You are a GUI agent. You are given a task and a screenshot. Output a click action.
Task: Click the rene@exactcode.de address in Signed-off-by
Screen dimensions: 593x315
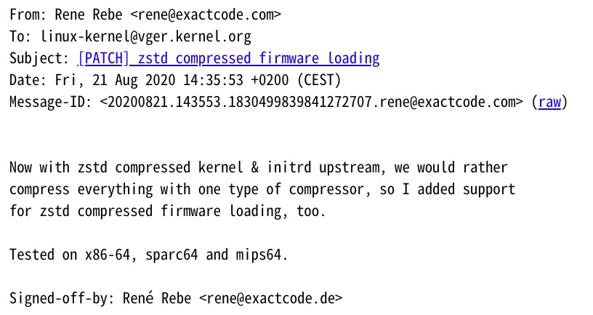coord(270,298)
